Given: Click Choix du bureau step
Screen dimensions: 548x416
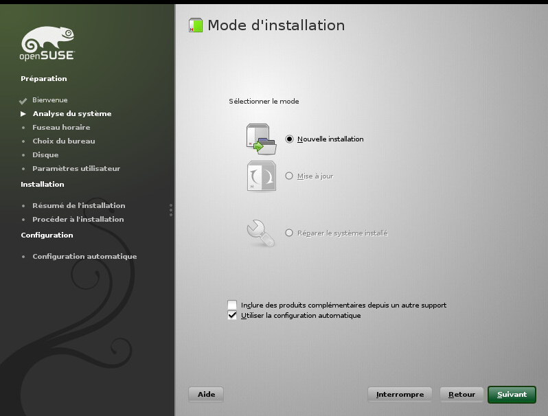Looking at the screenshot, I should tap(64, 141).
